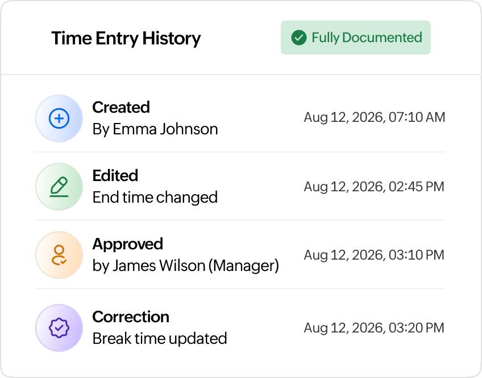Viewport: 482px width, 378px height.
Task: Click the Fully Documented status badge
Action: [356, 38]
